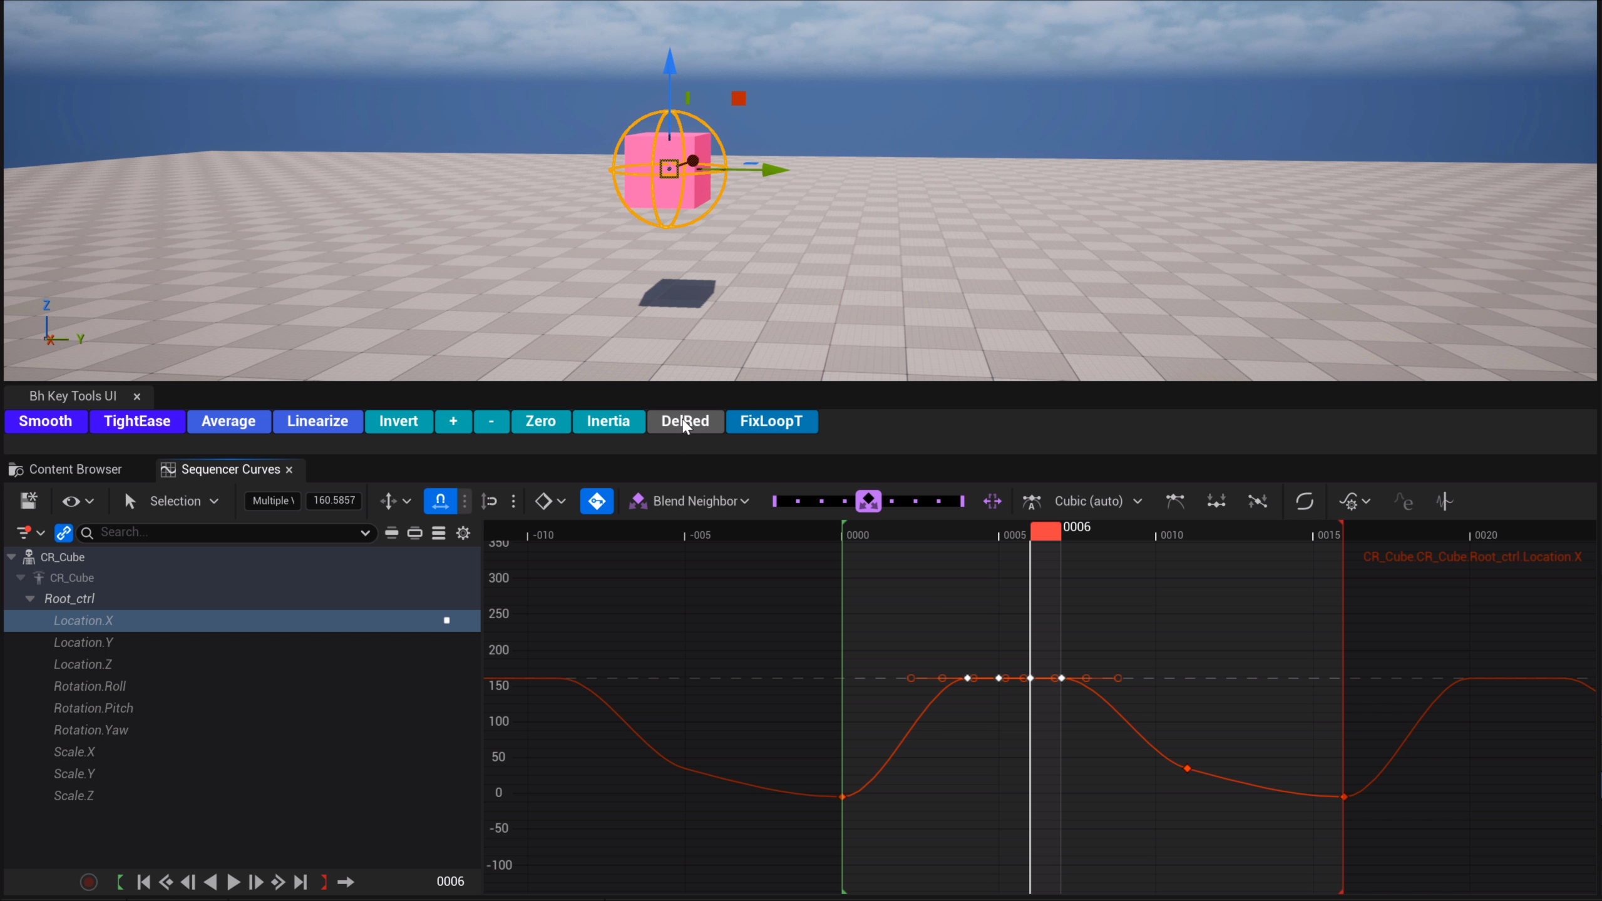Click the waveform filter icon
Viewport: 1602px width, 901px height.
click(1445, 501)
